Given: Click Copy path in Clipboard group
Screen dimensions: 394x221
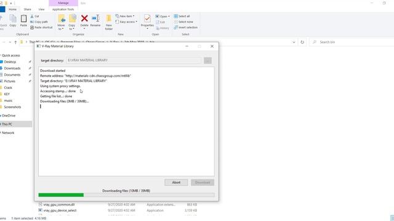Looking at the screenshot, I should [x=39, y=22].
